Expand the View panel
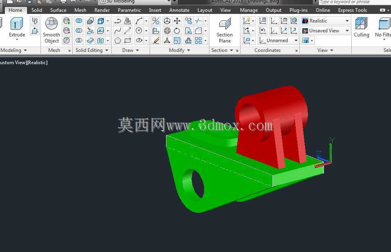The width and height of the screenshot is (391, 252). point(325,50)
